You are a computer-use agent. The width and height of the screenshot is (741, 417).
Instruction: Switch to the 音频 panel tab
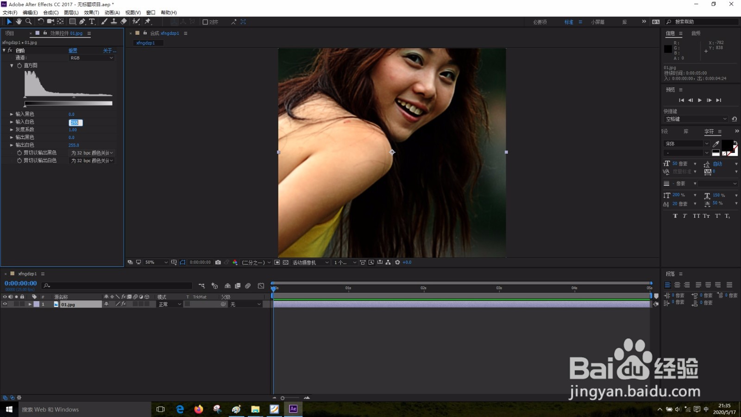coord(696,33)
